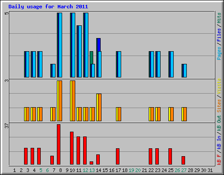This screenshot has width=224, height=175.
Task: Click the "Daily usage for March 2011" title
Action: click(48, 7)
